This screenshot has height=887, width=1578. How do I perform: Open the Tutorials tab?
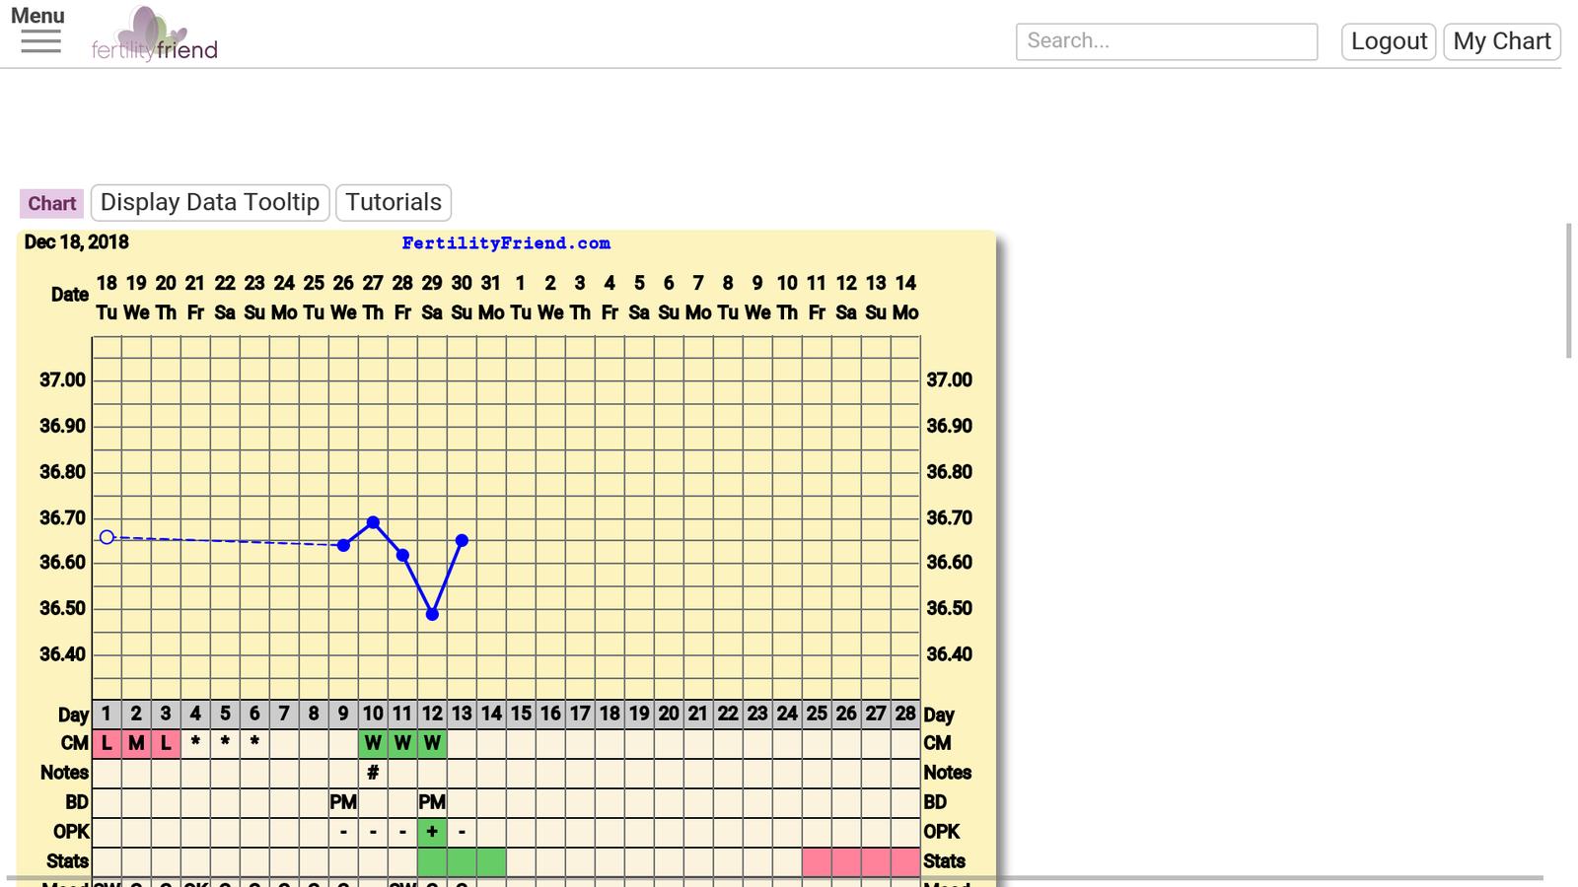point(394,203)
